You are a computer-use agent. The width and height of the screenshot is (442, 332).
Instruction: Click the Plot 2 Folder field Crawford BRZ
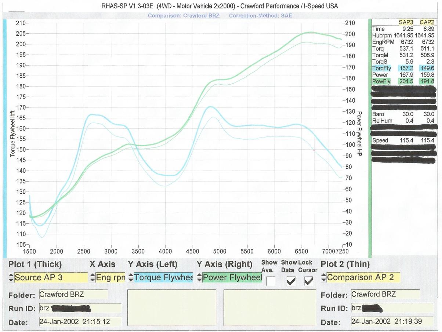point(385,294)
